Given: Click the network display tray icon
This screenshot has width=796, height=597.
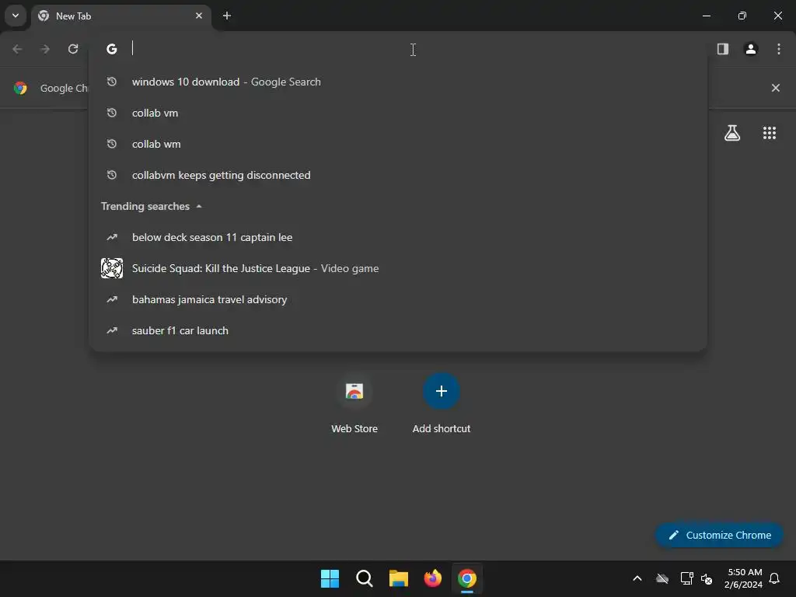Looking at the screenshot, I should [x=686, y=578].
